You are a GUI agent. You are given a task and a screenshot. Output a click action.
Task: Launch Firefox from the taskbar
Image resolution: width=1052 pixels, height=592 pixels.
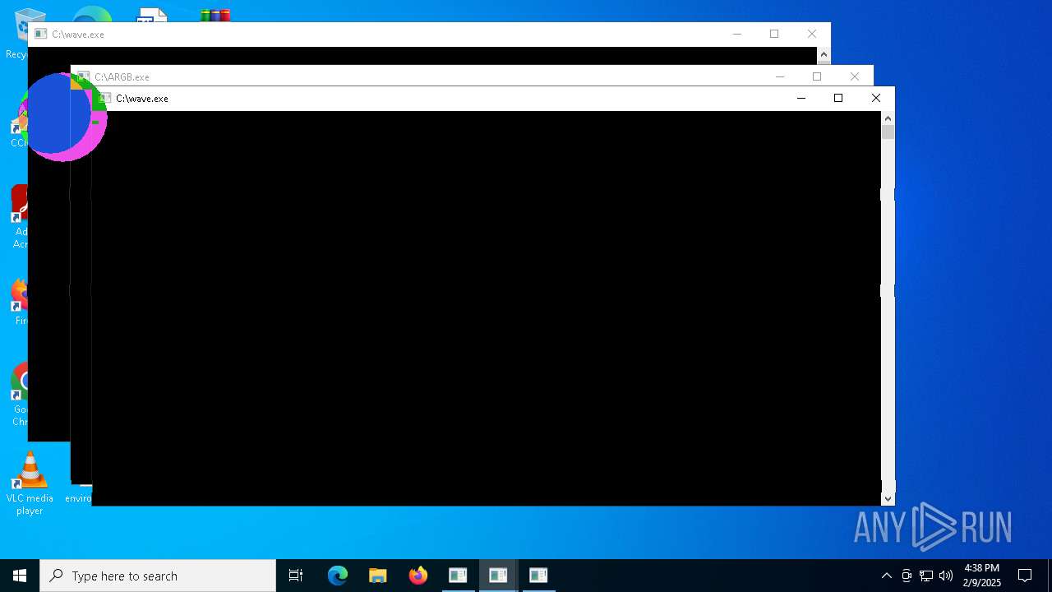pyautogui.click(x=418, y=576)
